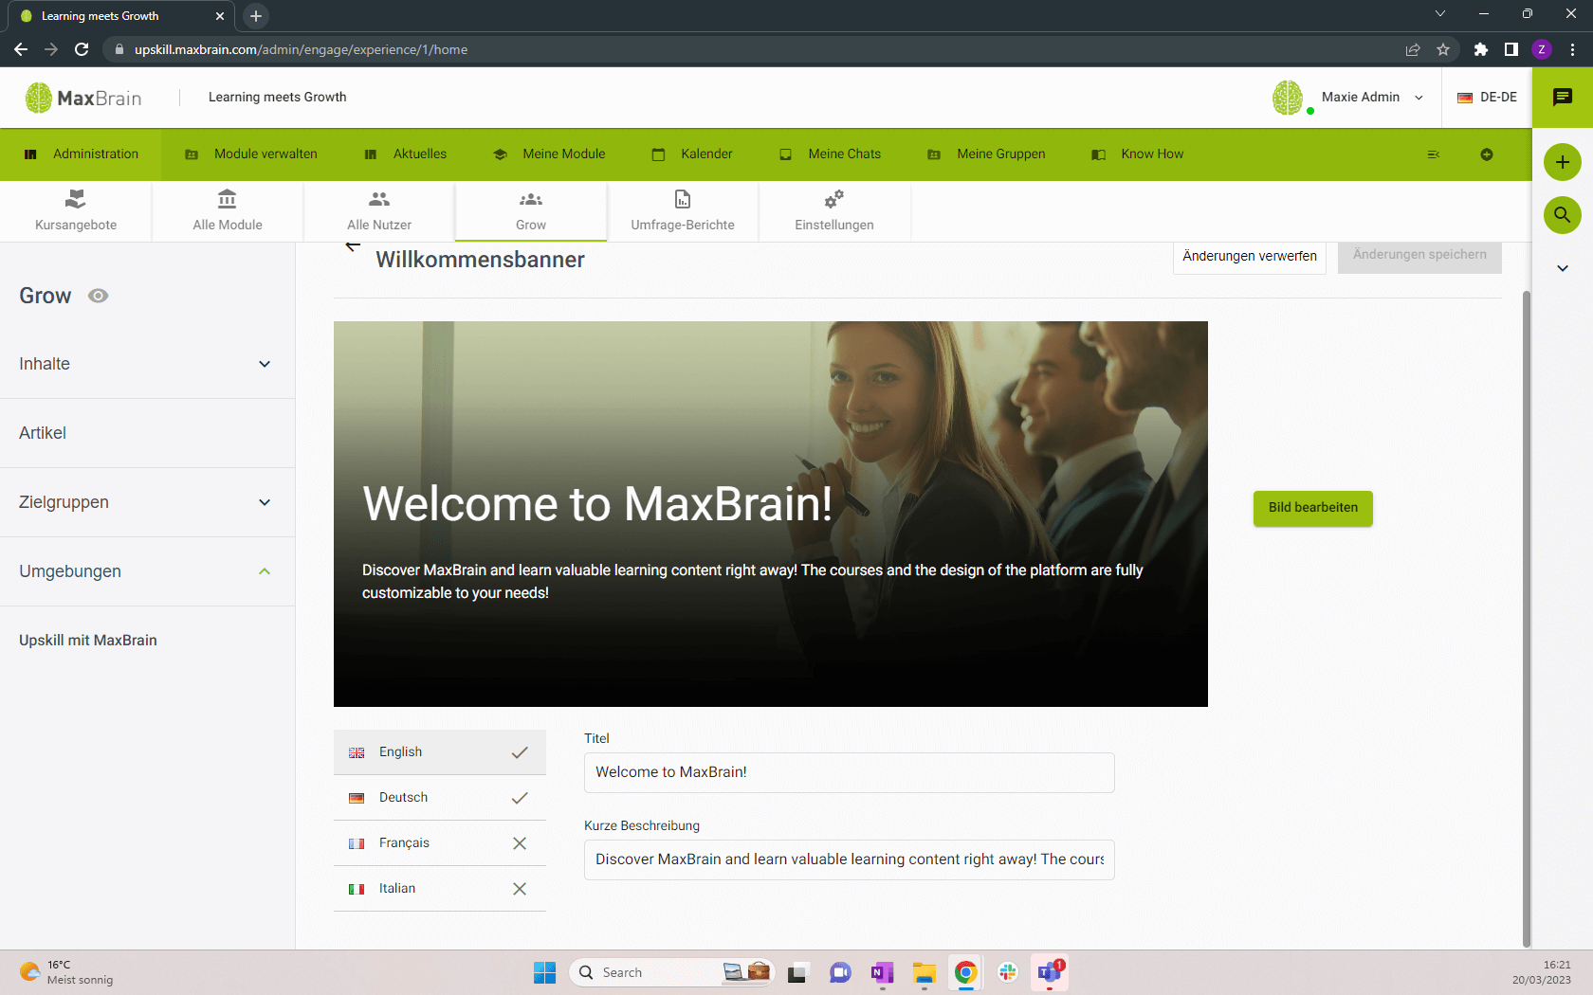Image resolution: width=1593 pixels, height=995 pixels.
Task: Click Änderungen speichern button
Action: (x=1419, y=256)
